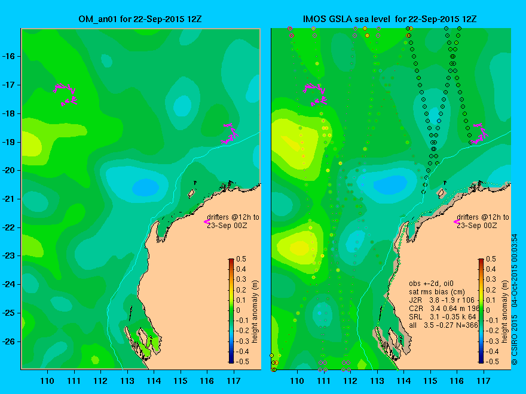Click the C2R statistics row
526x394 pixels.
(445, 309)
